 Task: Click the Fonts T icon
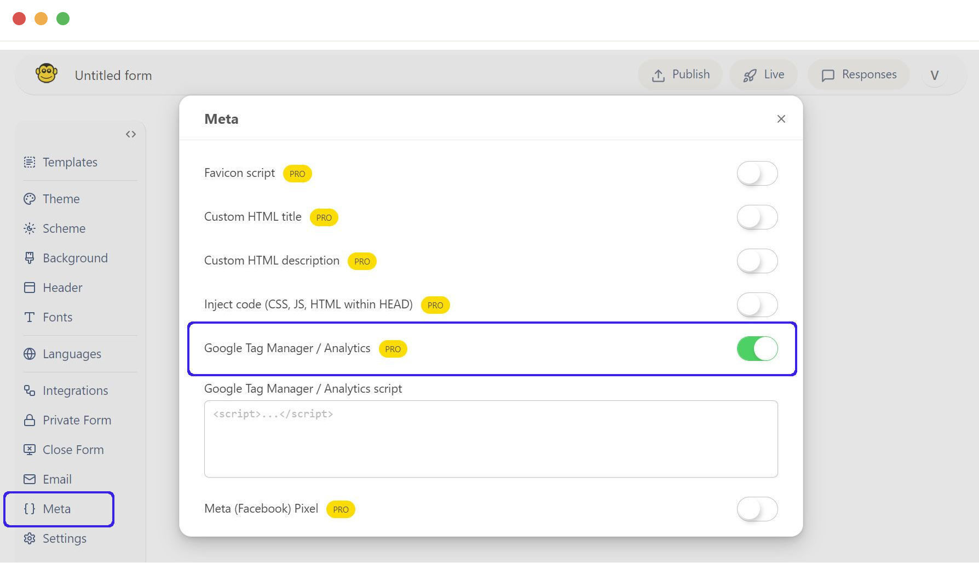pyautogui.click(x=30, y=317)
